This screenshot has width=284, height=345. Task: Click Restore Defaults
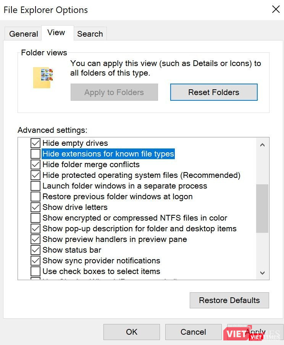(x=229, y=300)
